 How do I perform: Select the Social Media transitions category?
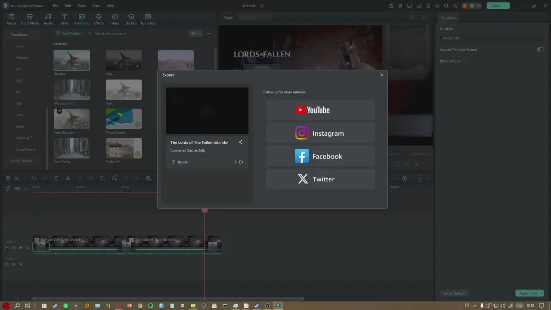click(x=25, y=149)
